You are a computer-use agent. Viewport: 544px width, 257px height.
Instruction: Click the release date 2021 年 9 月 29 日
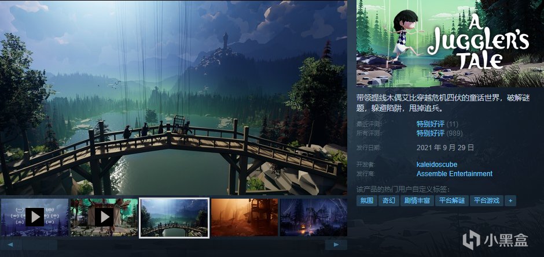tap(445, 147)
